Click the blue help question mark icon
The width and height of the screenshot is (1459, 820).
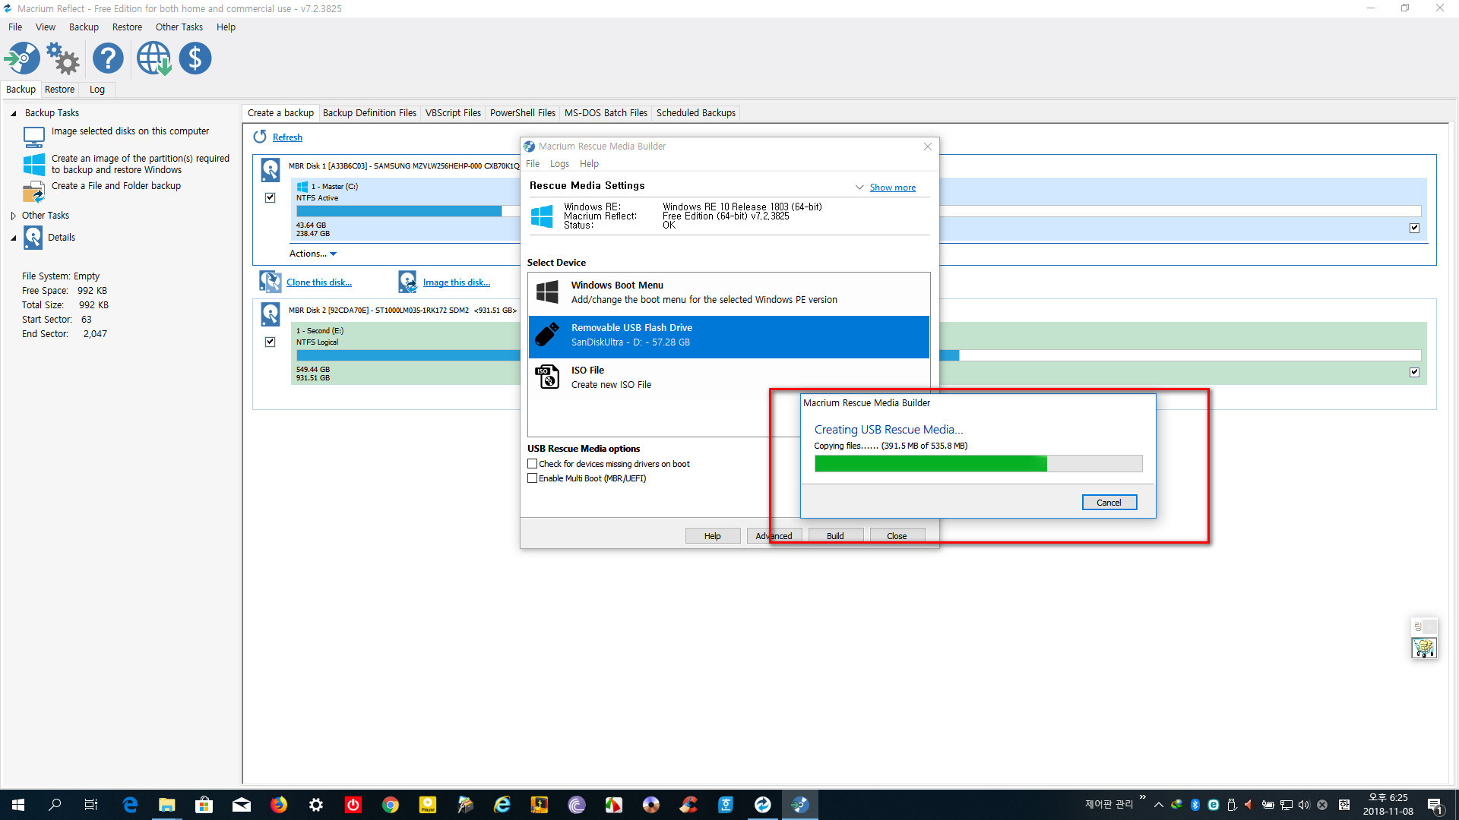click(x=108, y=58)
